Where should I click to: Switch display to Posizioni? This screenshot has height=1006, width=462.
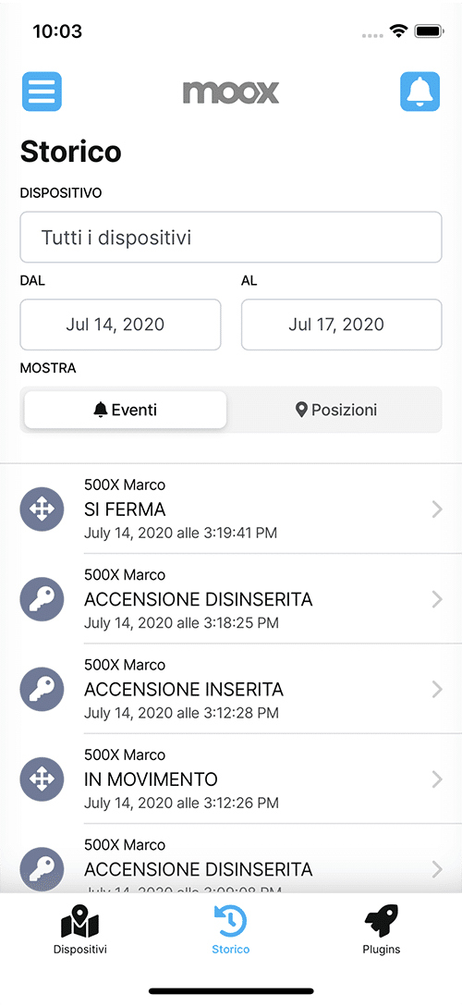pyautogui.click(x=335, y=410)
